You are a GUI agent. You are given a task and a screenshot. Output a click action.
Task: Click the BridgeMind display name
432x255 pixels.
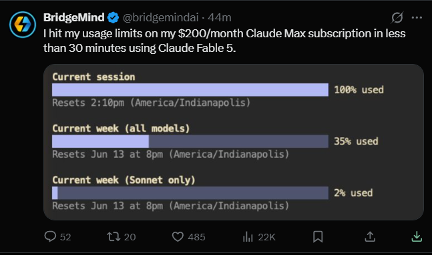point(74,17)
